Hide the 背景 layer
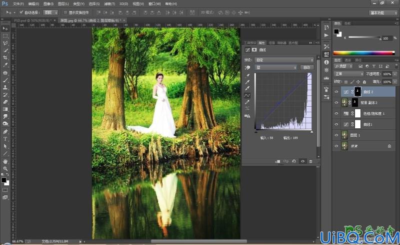Screen dimensions: 400x245 click(336, 146)
